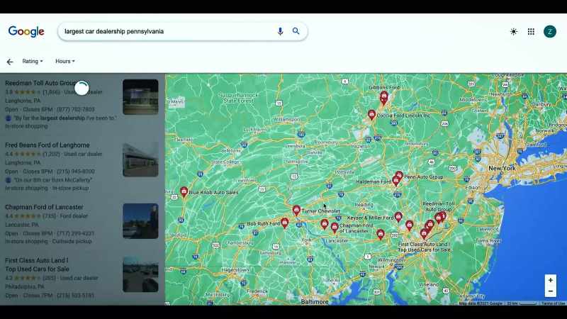
Task: View the Fred Beans Ford photo thumbnail
Action: [140, 159]
